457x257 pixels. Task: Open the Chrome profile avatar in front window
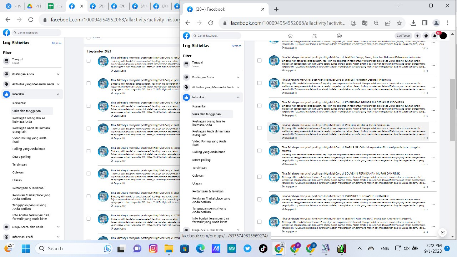tap(436, 23)
